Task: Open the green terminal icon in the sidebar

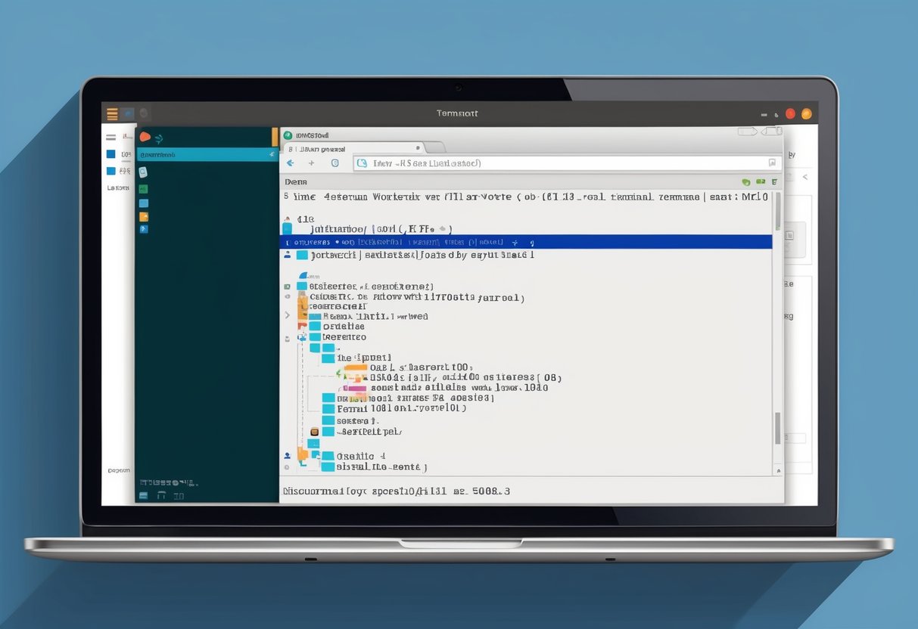Action: click(142, 187)
